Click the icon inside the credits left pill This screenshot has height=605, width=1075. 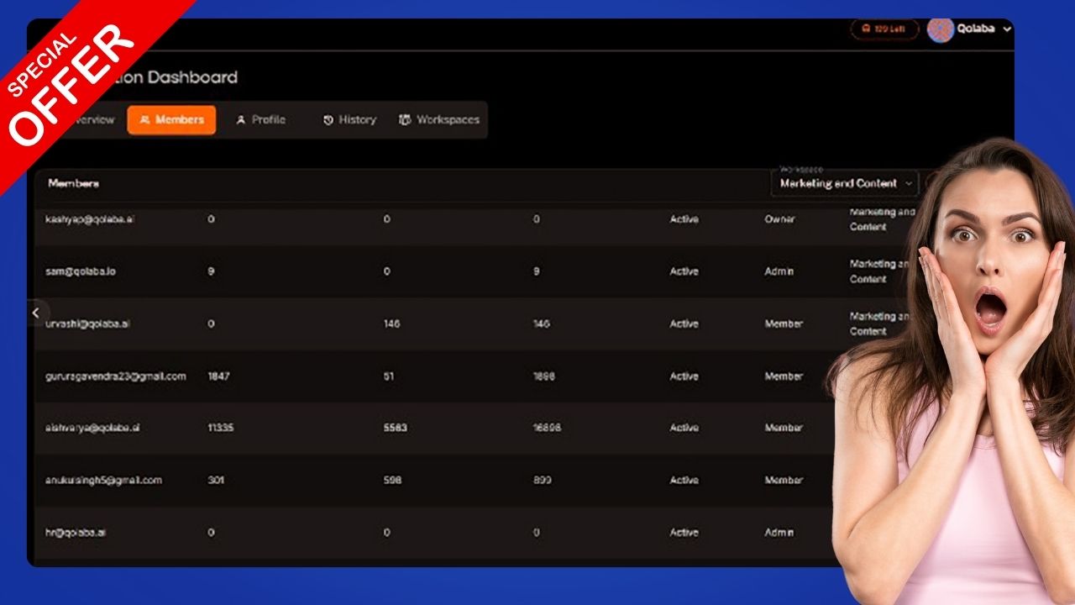click(x=866, y=29)
